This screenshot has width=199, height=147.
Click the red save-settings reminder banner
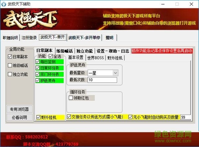(162, 51)
